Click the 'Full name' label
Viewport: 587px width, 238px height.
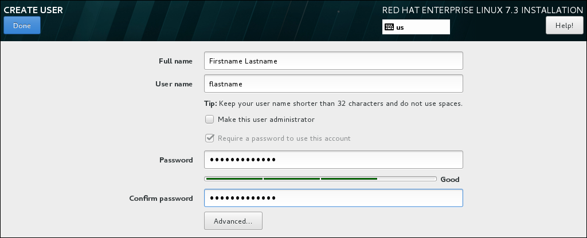[175, 61]
